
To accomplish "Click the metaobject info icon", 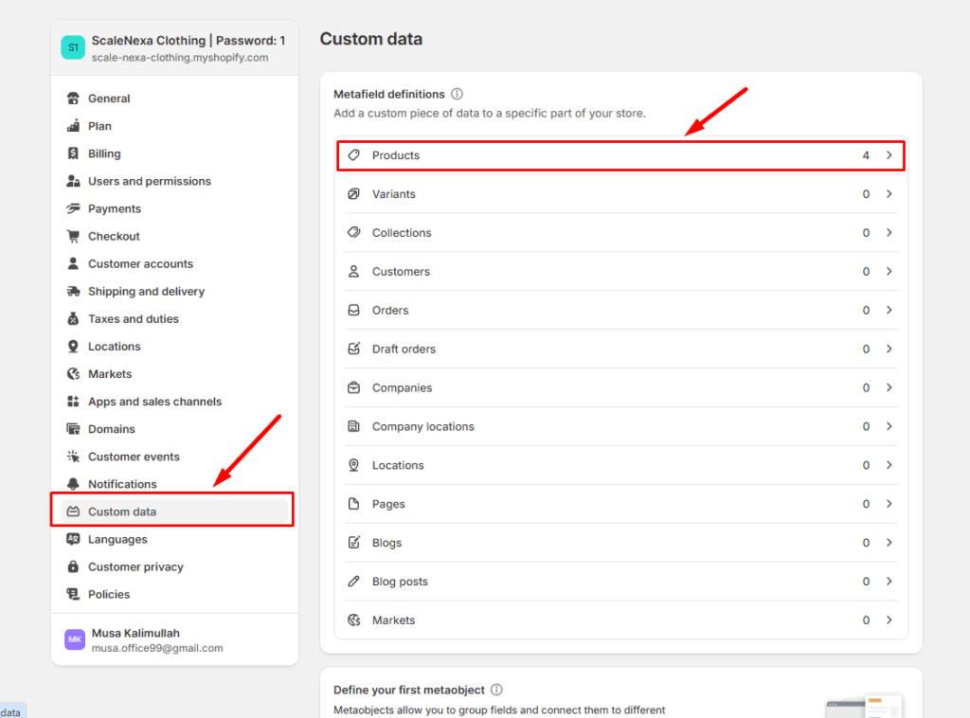I will tap(496, 690).
